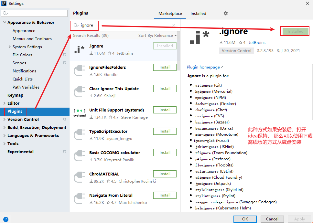Open Notifications settings
The width and height of the screenshot is (313, 223).
click(24, 71)
